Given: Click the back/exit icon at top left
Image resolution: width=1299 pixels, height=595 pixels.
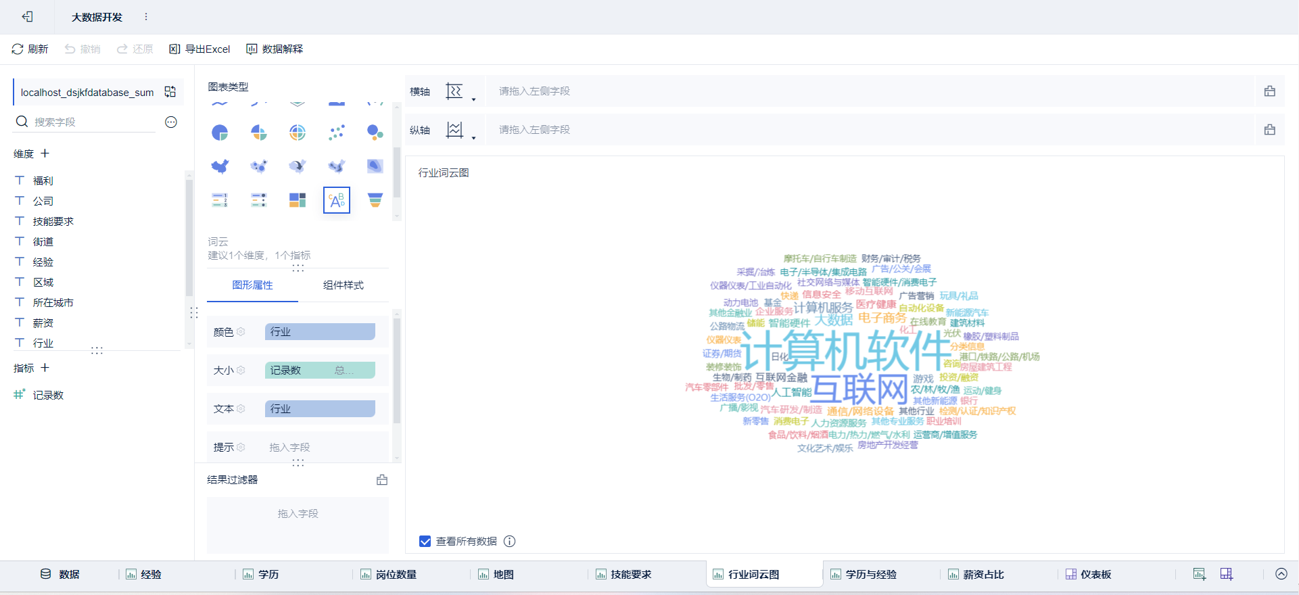Looking at the screenshot, I should (x=27, y=17).
